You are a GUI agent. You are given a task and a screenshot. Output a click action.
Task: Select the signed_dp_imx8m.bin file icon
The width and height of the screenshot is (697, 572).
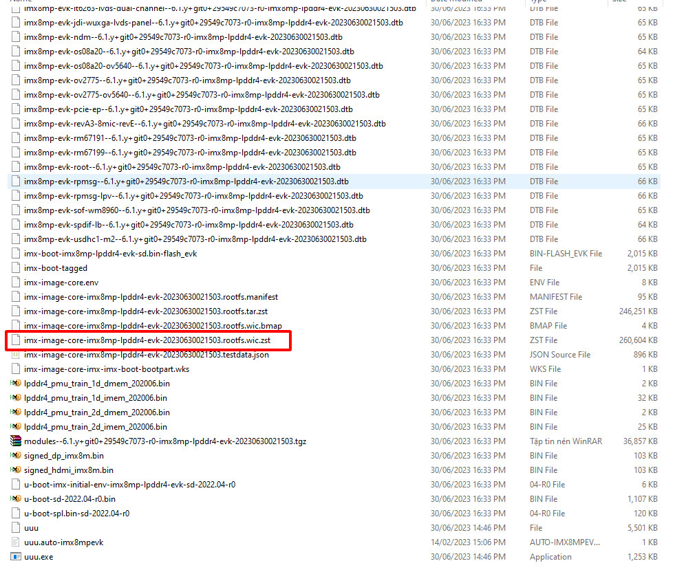tap(14, 455)
